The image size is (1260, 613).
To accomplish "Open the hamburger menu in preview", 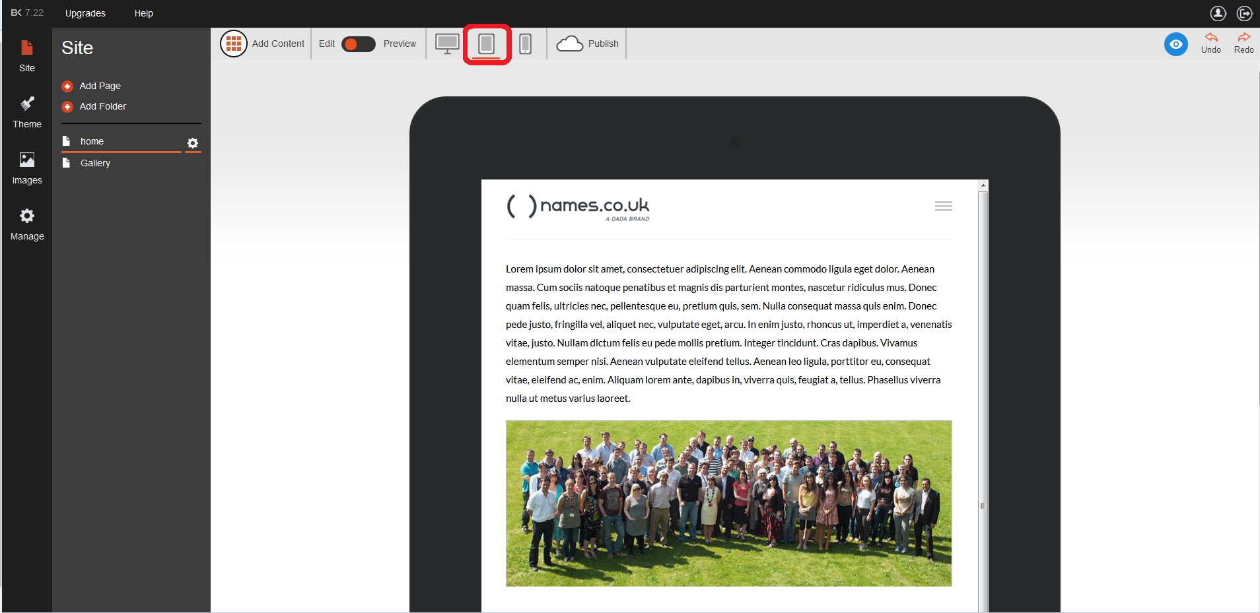I will pyautogui.click(x=944, y=207).
